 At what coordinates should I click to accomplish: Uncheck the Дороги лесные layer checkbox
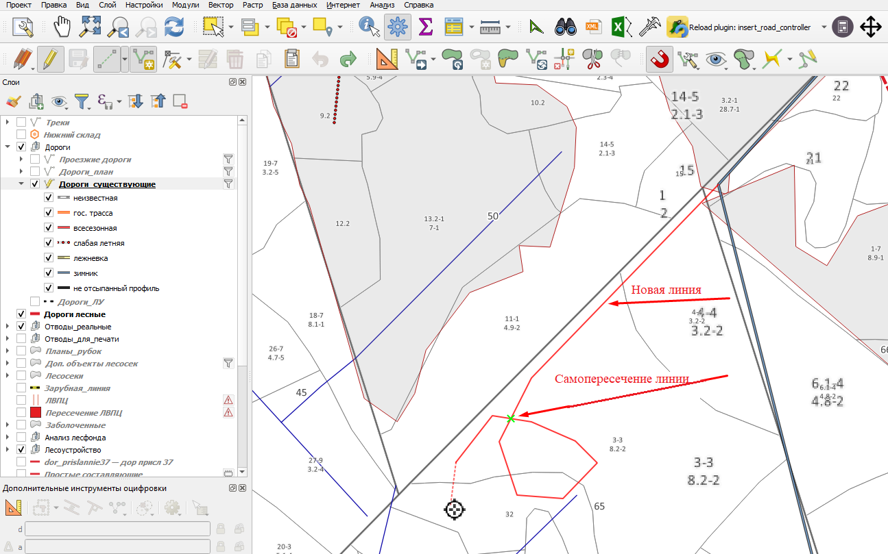tap(21, 314)
